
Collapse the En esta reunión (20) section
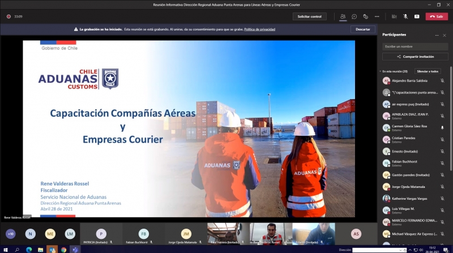pyautogui.click(x=380, y=71)
